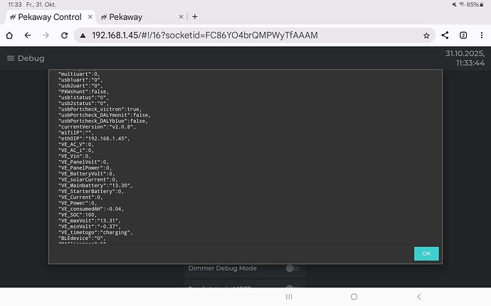Click the date and time in header
This screenshot has height=306, width=491.
pos(465,58)
